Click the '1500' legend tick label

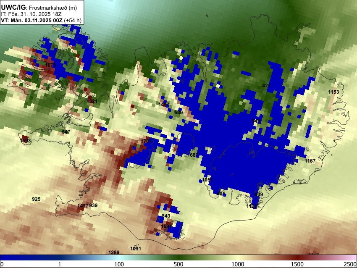pyautogui.click(x=297, y=264)
